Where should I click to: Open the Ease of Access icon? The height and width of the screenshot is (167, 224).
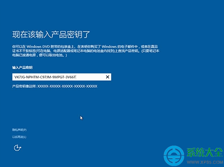[17, 148]
